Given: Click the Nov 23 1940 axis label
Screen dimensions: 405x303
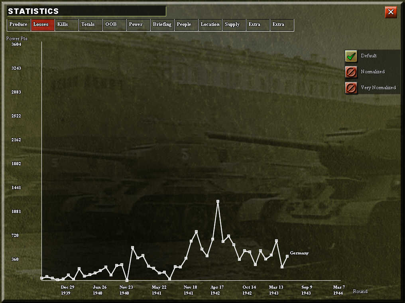Looking at the screenshot, I should tap(126, 290).
